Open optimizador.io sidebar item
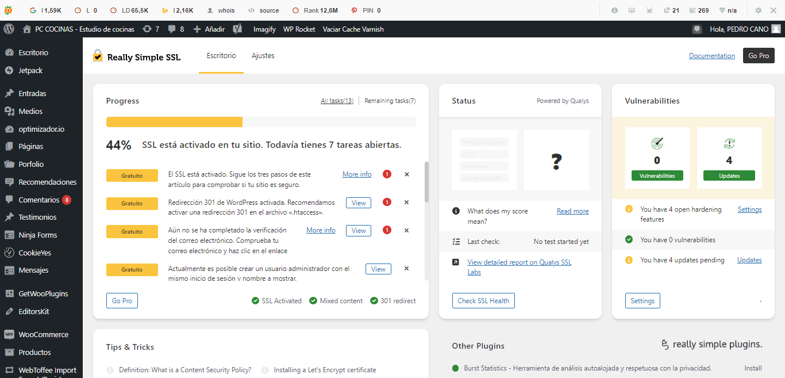 click(41, 129)
